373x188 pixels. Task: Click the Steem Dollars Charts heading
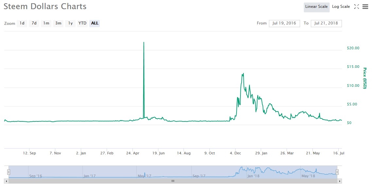pyautogui.click(x=45, y=7)
